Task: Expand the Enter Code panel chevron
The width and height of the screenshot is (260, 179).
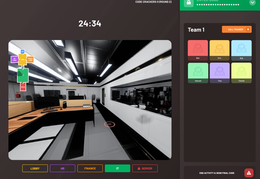Action: 252,2
